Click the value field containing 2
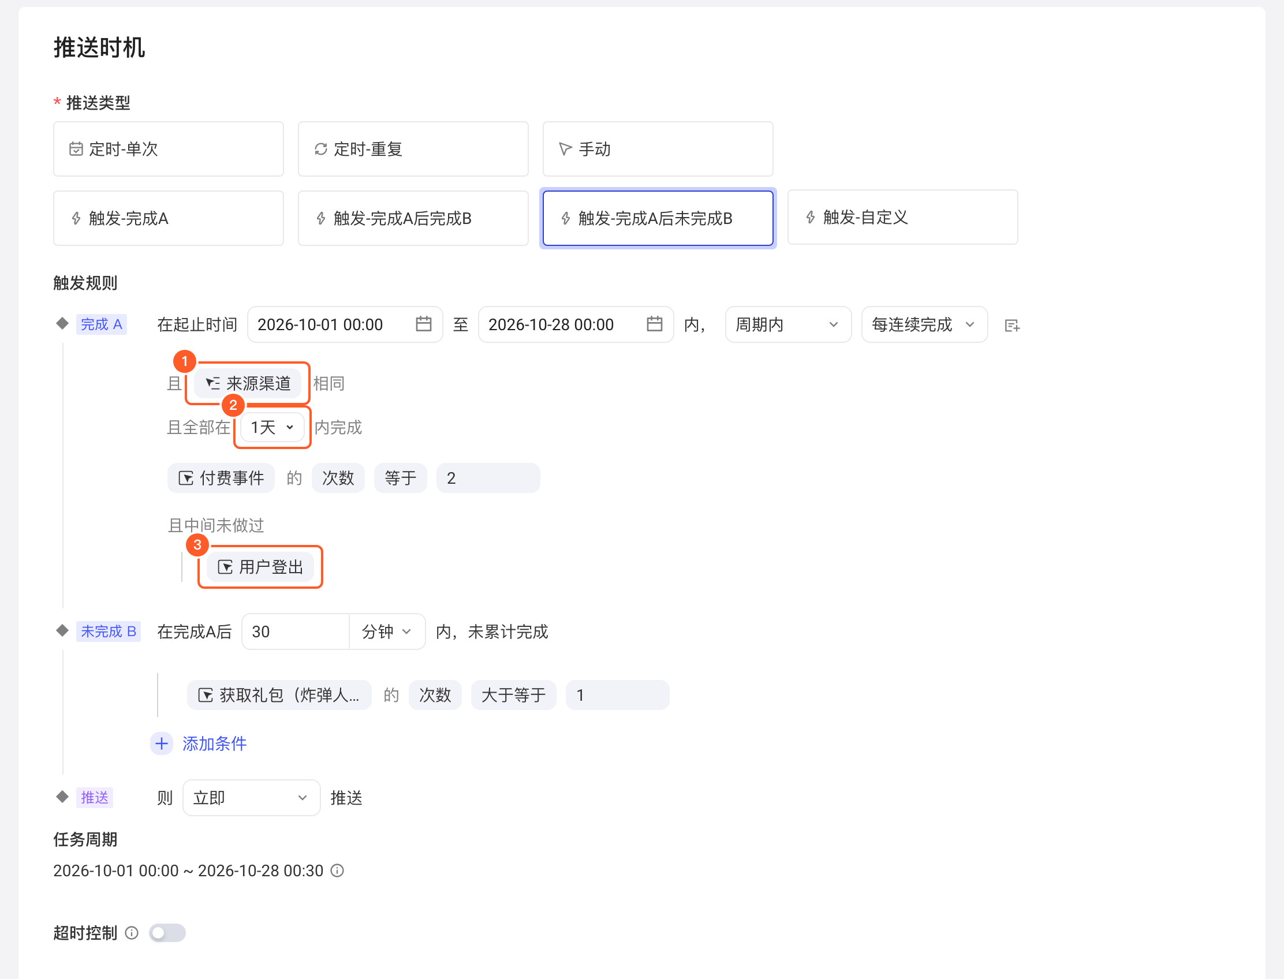Viewport: 1284px width, 979px height. tap(488, 479)
